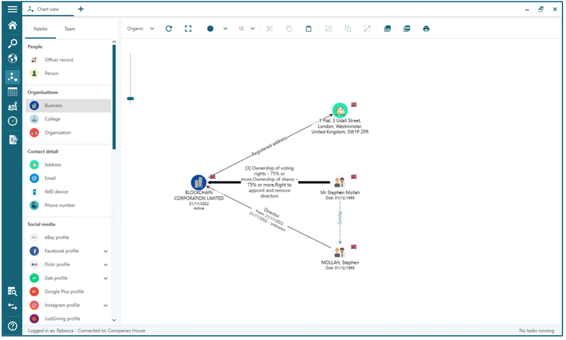Select Phone number in the palette

tap(68, 206)
